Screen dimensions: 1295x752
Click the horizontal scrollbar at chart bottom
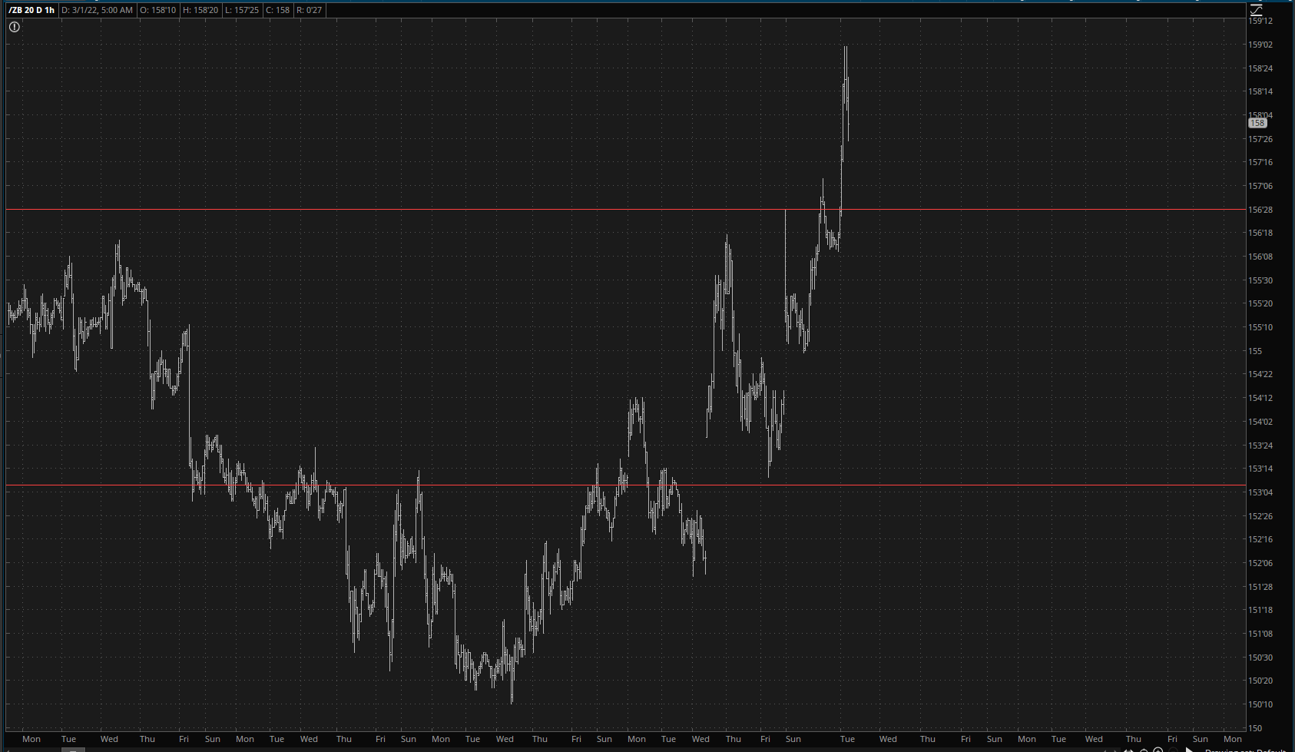pyautogui.click(x=73, y=749)
